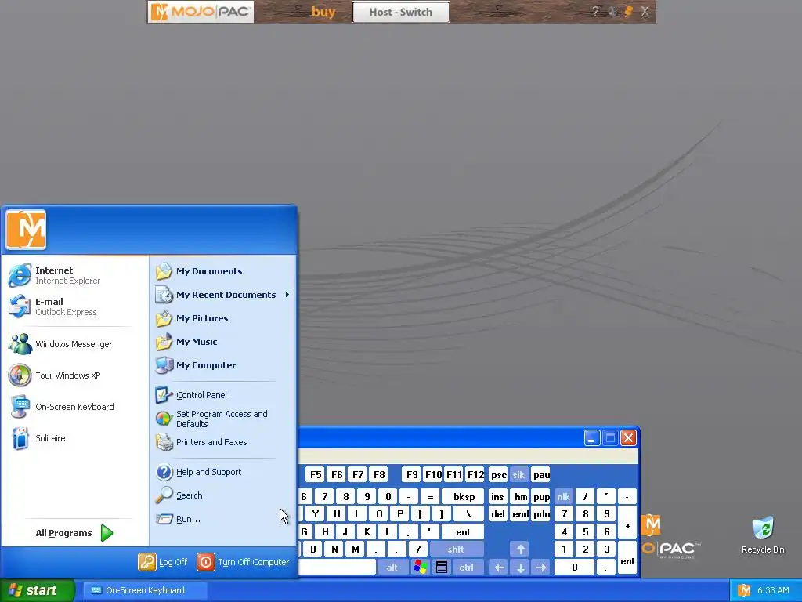
Task: Click the pau key
Action: point(540,474)
